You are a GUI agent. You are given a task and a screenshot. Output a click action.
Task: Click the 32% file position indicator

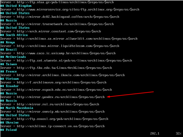pyautogui.click(x=178, y=134)
